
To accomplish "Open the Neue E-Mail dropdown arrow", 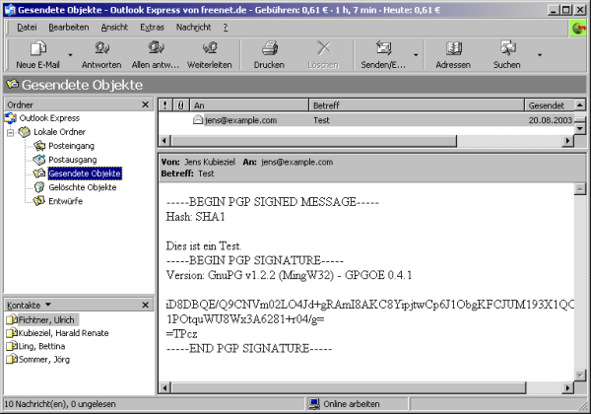I will (70, 55).
